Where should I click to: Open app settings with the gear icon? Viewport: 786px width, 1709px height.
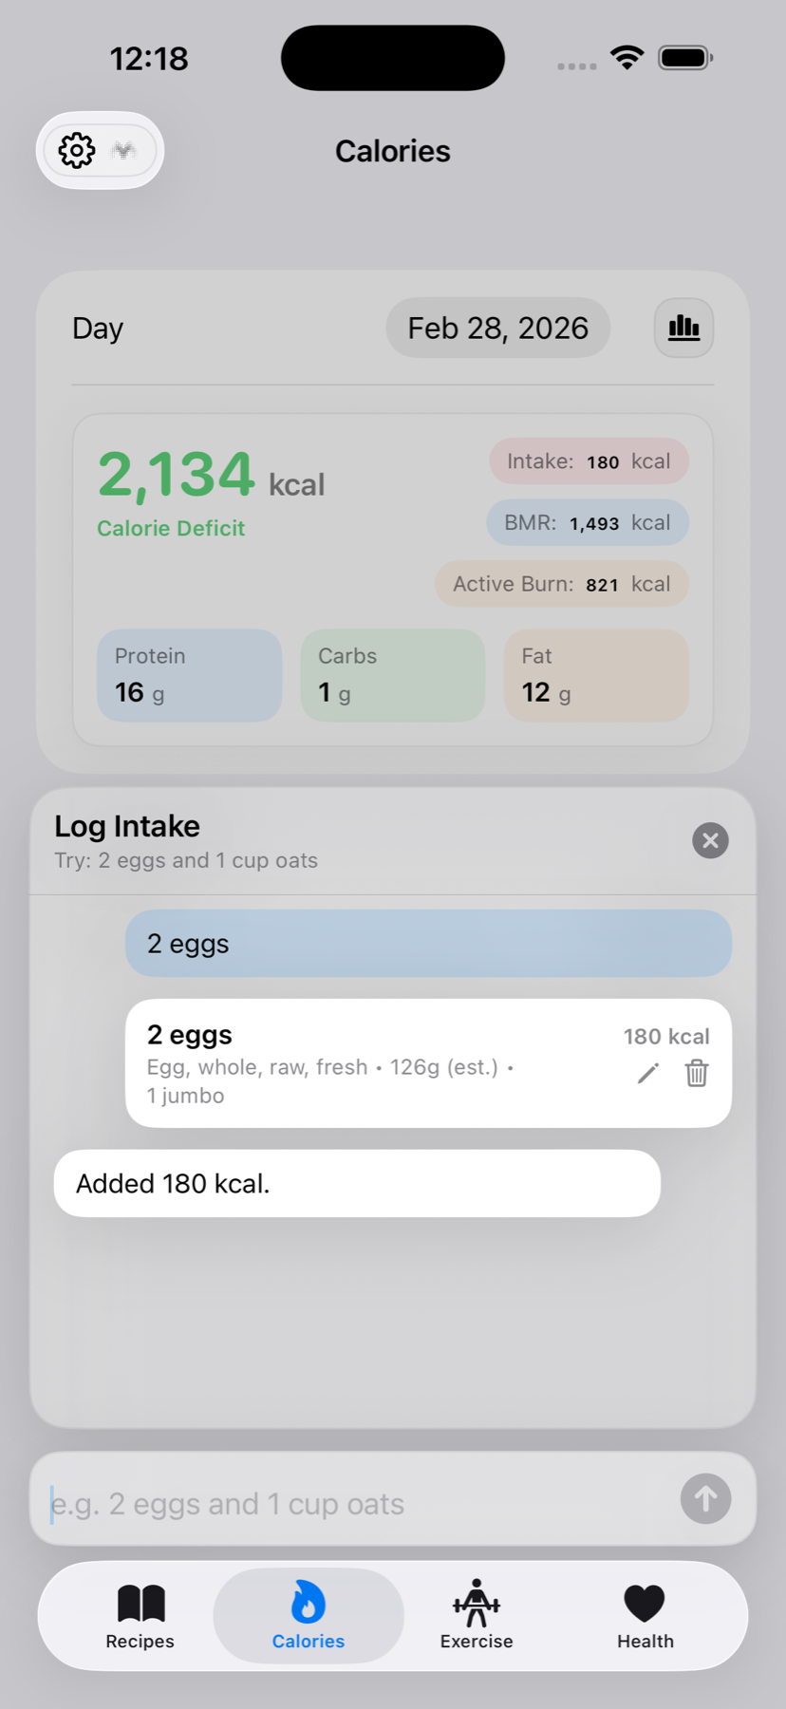click(77, 150)
